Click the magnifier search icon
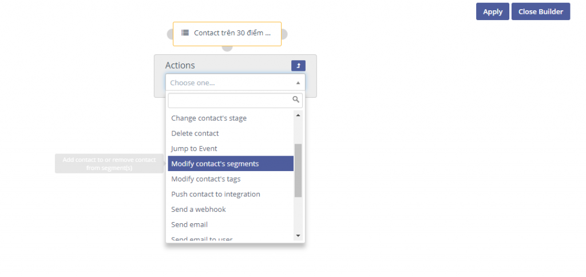This screenshot has height=277, width=586. click(x=296, y=100)
